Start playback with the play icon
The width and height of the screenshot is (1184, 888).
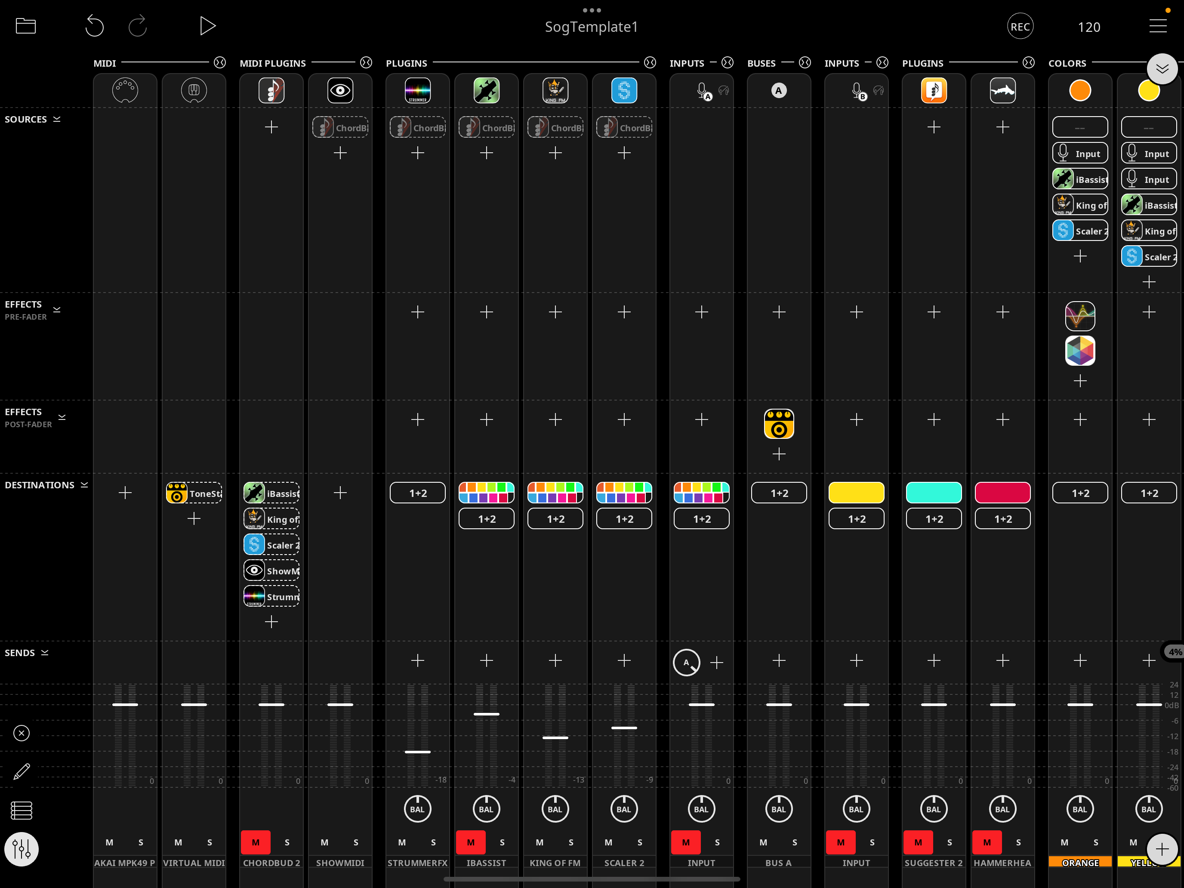click(x=207, y=26)
